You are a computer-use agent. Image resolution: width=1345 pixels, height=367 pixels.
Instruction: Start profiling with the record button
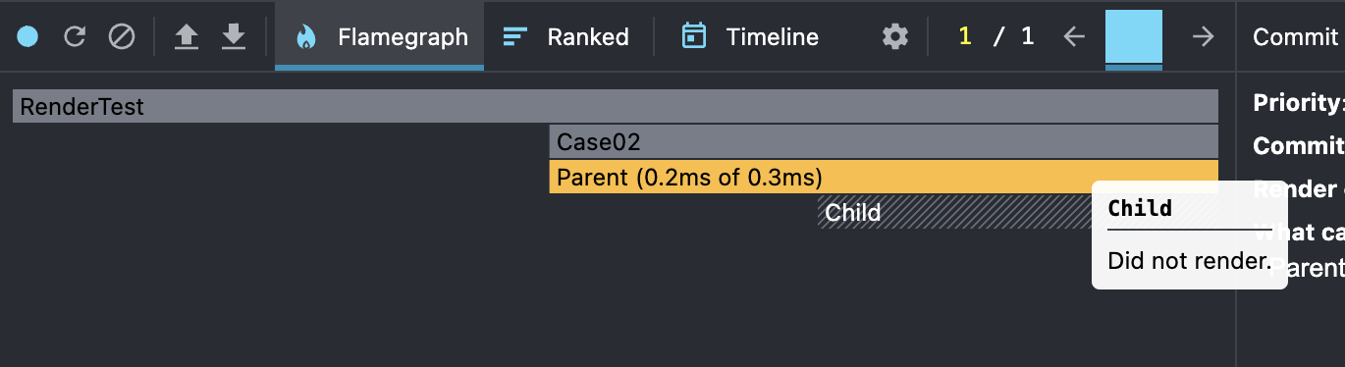(x=27, y=37)
